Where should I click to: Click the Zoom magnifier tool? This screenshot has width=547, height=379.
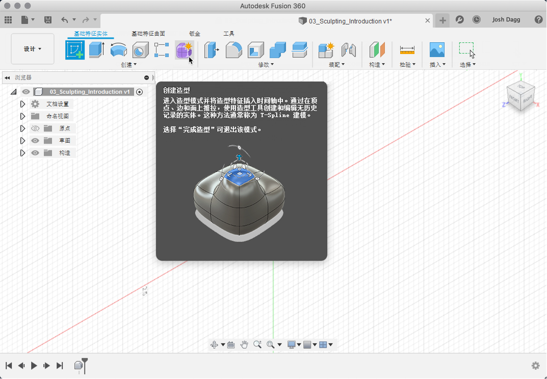click(257, 344)
